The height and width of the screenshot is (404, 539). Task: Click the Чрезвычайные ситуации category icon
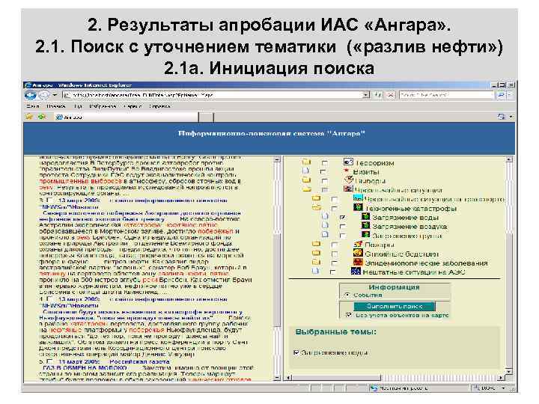[x=348, y=189]
